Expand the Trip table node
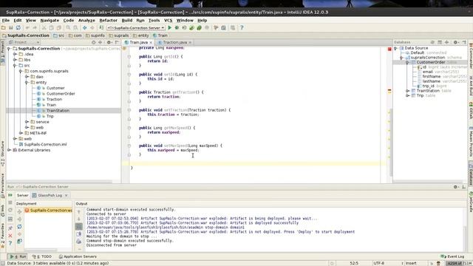Viewport: 473px width, 266px height. point(407,95)
